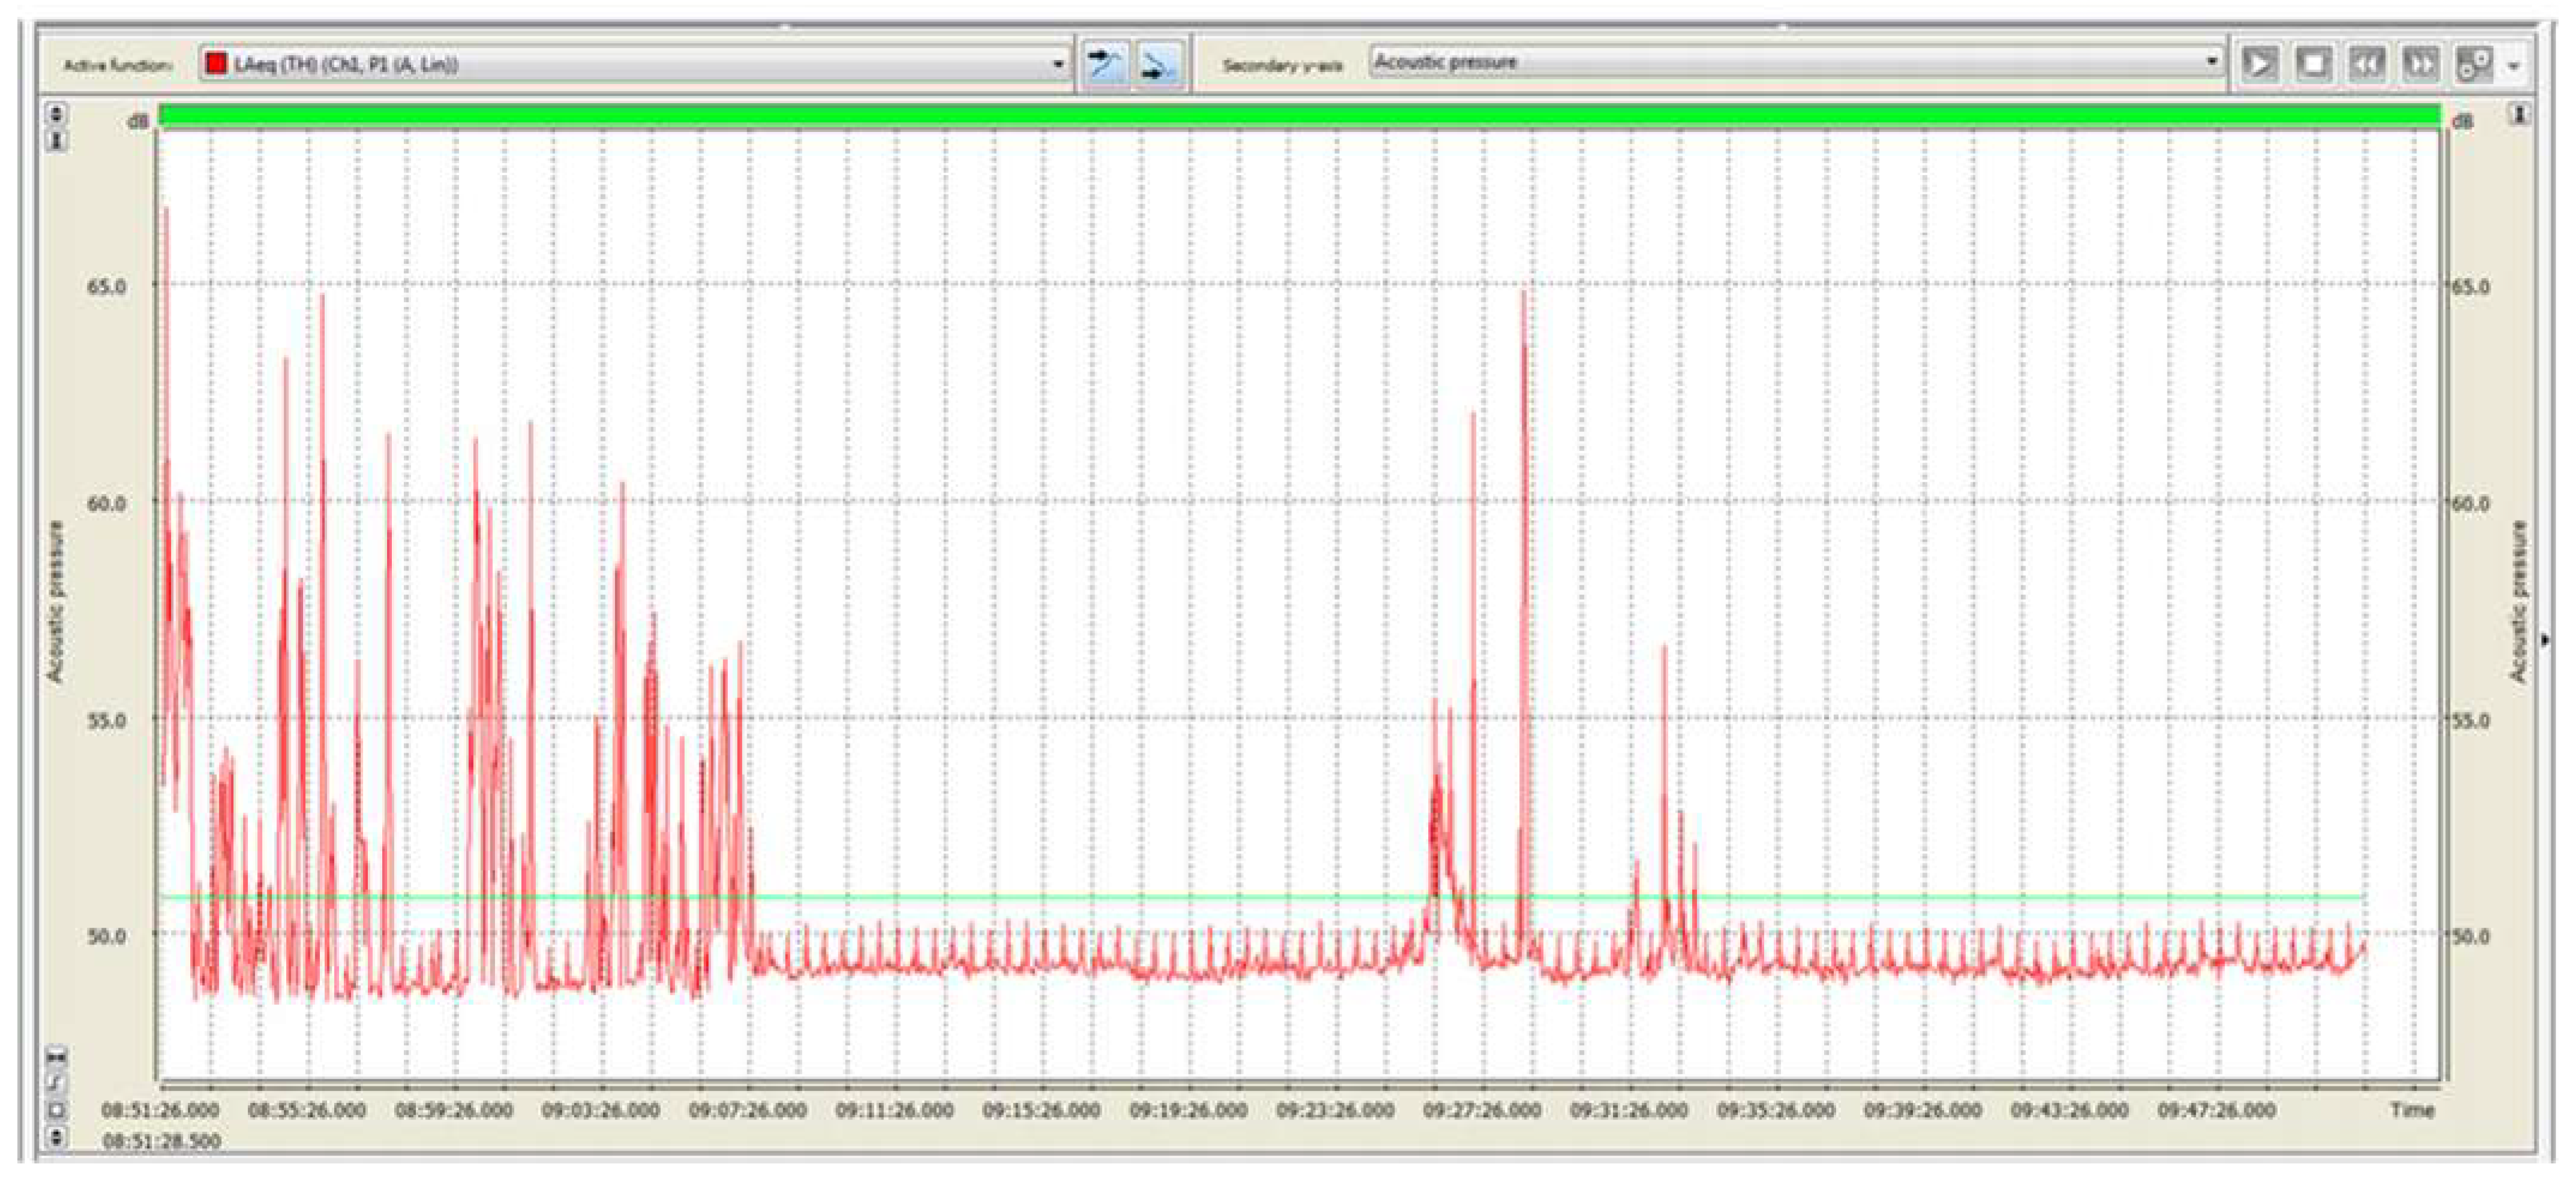2576x1188 pixels.
Task: Click the second small icon at the top left
Action: (x=57, y=141)
